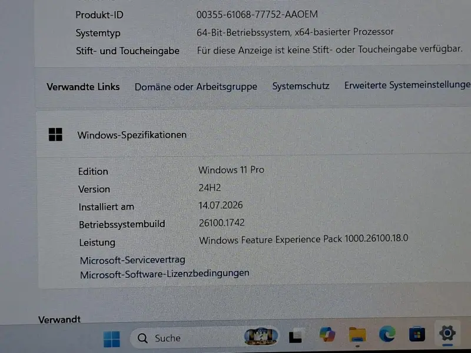Viewport: 471px width, 353px height.
Task: Open Erweiterte Systemeinstellungen link
Action: point(407,85)
